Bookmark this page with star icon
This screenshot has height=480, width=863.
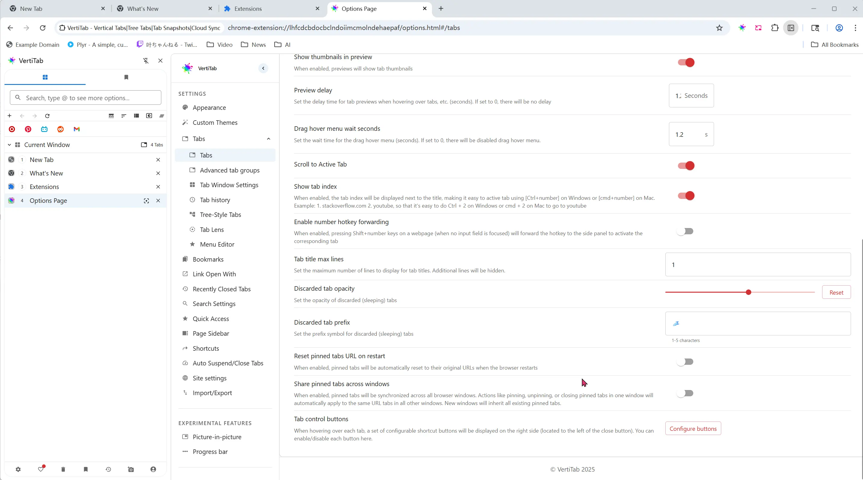tap(719, 28)
